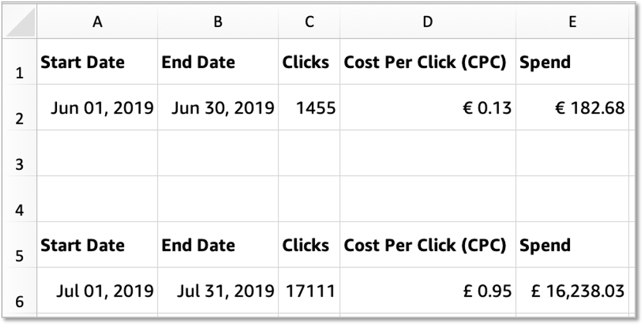Click the € 182.68 spend cell
Viewport: 643px width, 325px height.
(x=573, y=108)
